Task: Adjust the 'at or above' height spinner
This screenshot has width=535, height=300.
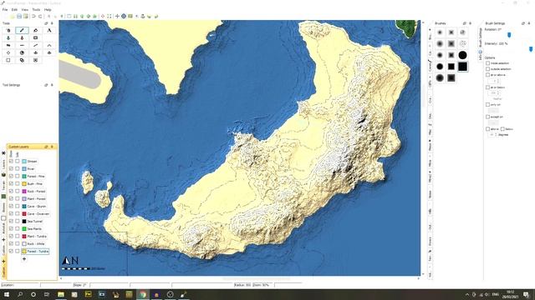Action: pos(494,81)
